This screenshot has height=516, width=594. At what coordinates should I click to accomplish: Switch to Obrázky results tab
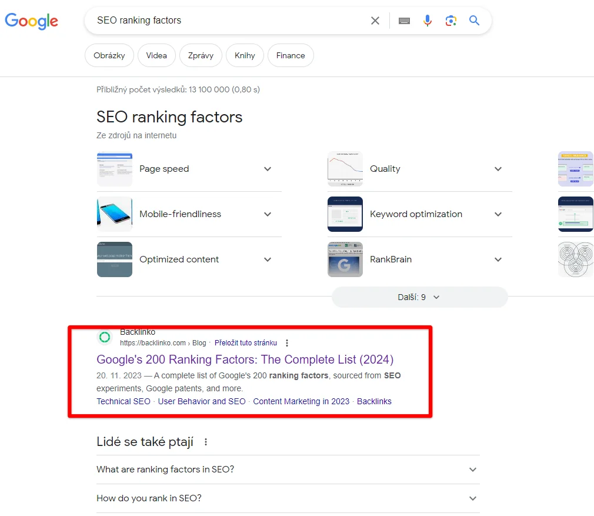tap(109, 55)
